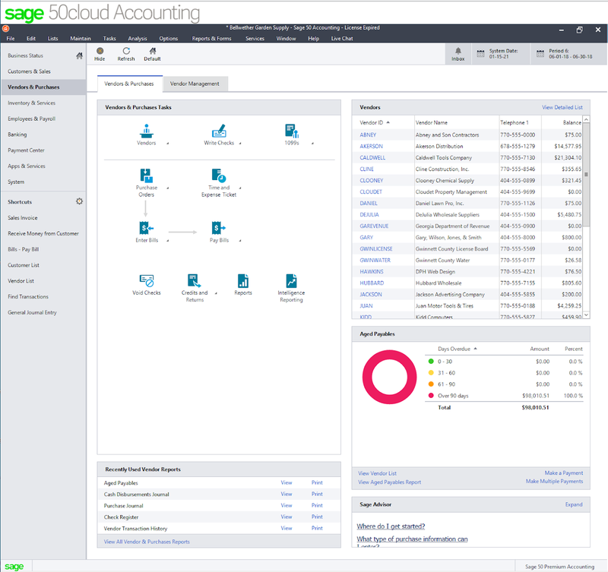Click the vendors list scrollbar down arrow
The width and height of the screenshot is (608, 572).
(x=586, y=314)
